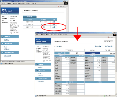Go to next payslip via 次の明細へ
Image resolution: width=117 pixels, height=97 pixels.
(x=108, y=46)
